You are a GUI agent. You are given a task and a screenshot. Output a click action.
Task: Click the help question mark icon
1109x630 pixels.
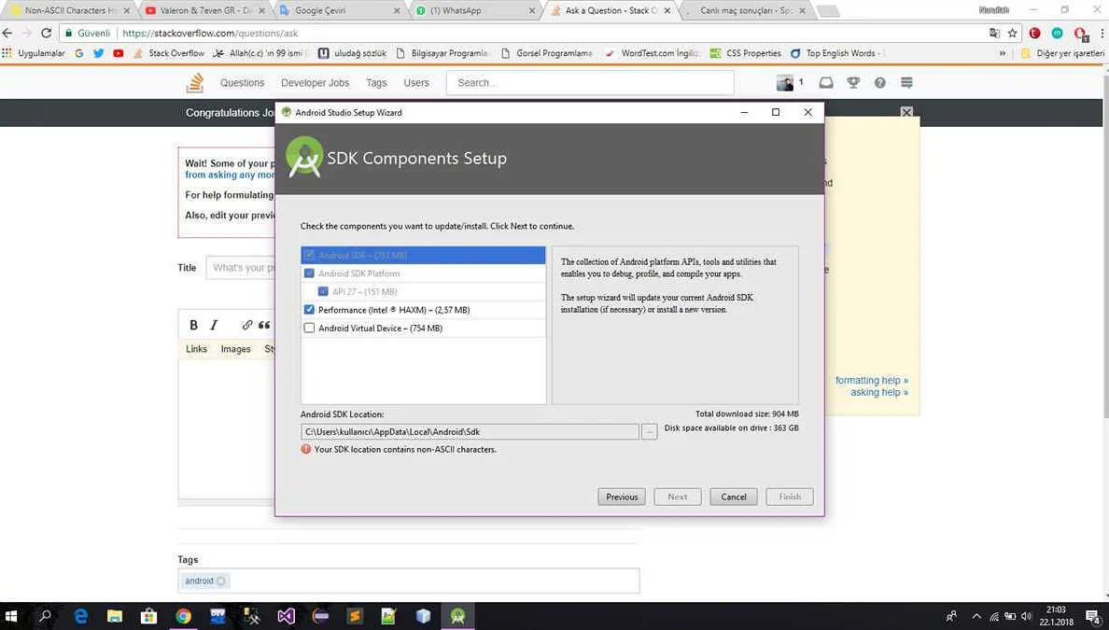879,83
